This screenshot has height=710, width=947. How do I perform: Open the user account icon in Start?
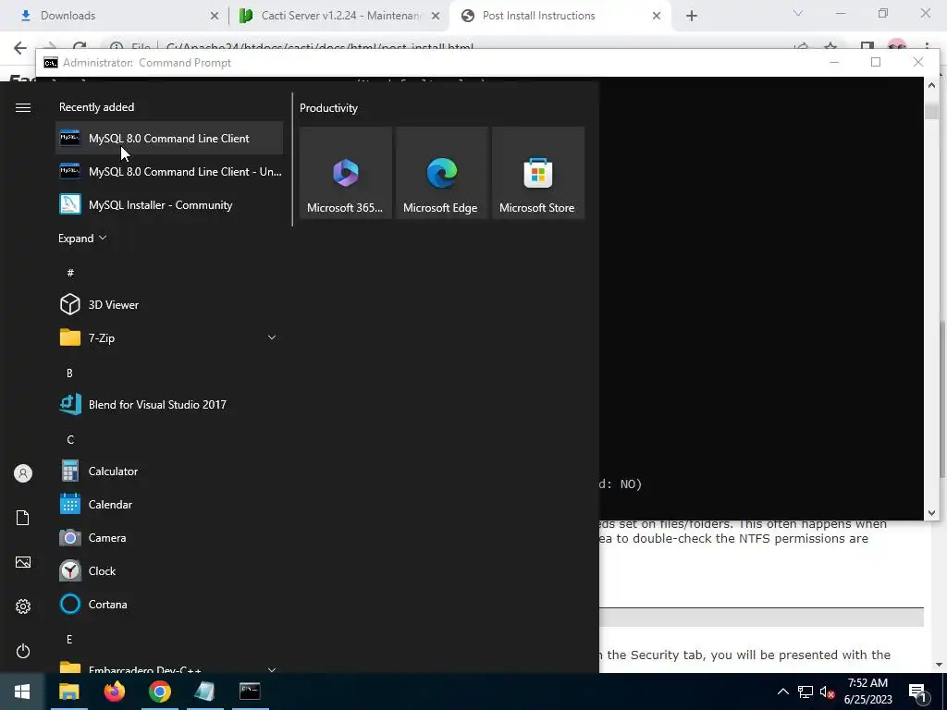pos(23,473)
